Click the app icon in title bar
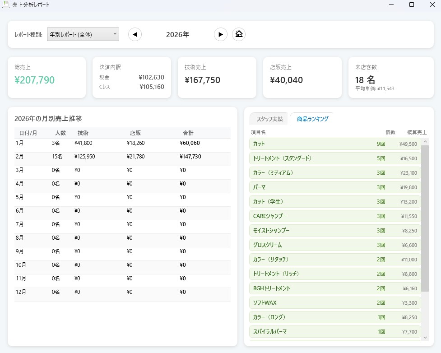The height and width of the screenshot is (353, 441). click(6, 5)
